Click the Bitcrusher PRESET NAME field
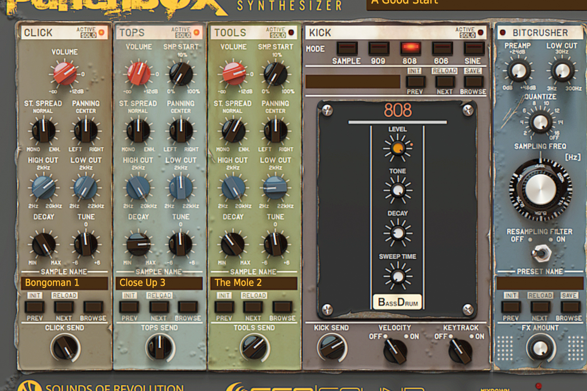 (540, 283)
